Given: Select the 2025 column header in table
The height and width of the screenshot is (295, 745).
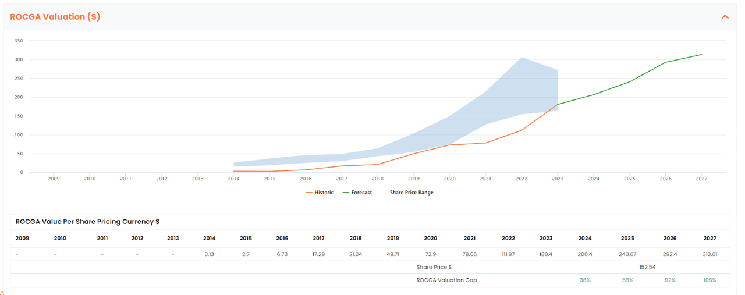Looking at the screenshot, I should coord(627,239).
